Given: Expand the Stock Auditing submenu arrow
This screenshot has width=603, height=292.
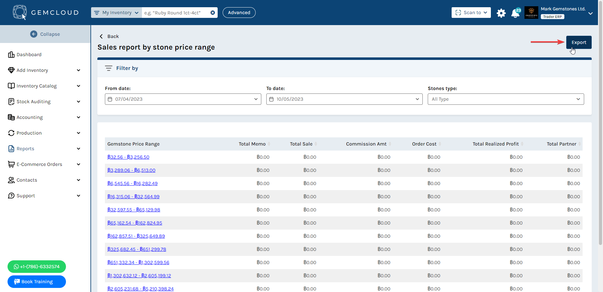Looking at the screenshot, I should [x=79, y=102].
